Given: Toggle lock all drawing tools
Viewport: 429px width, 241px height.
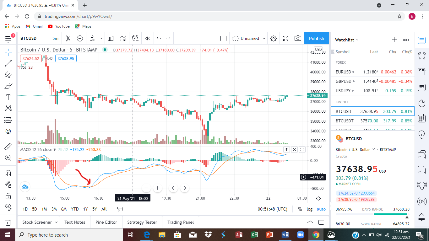Looking at the screenshot, I should click(x=8, y=196).
